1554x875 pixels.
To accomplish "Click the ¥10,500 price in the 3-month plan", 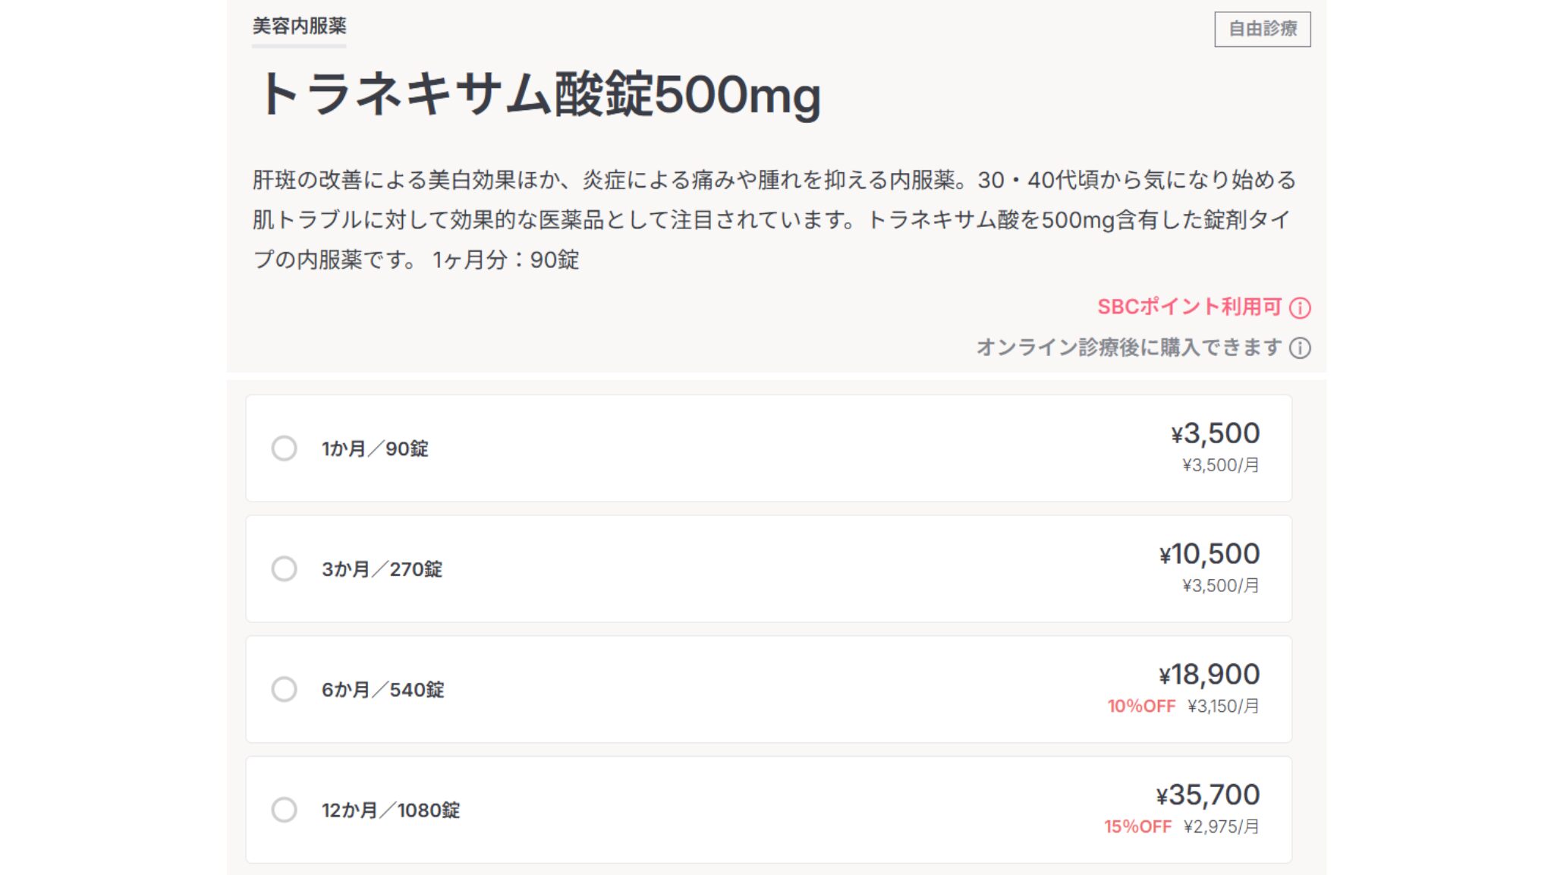I will coord(1210,554).
